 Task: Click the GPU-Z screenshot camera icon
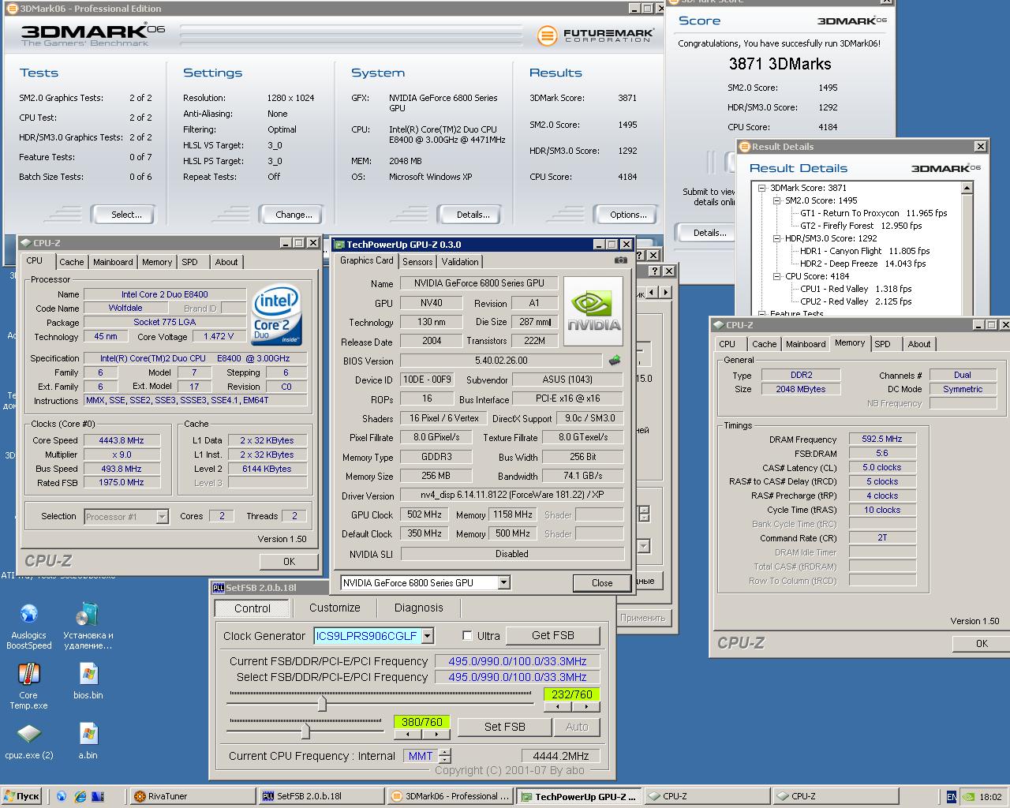(x=621, y=260)
